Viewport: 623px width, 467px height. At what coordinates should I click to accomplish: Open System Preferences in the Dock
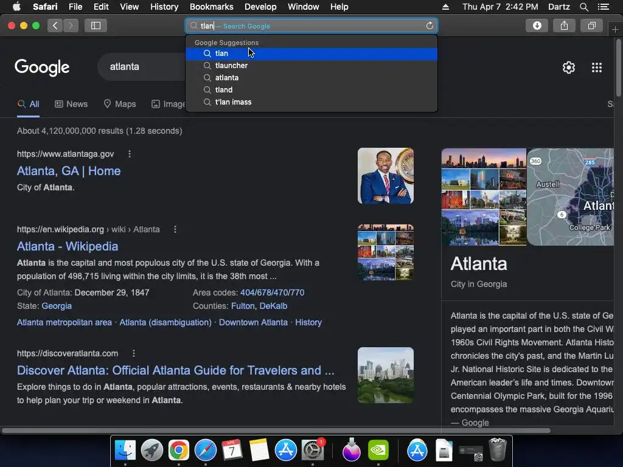coord(313,450)
